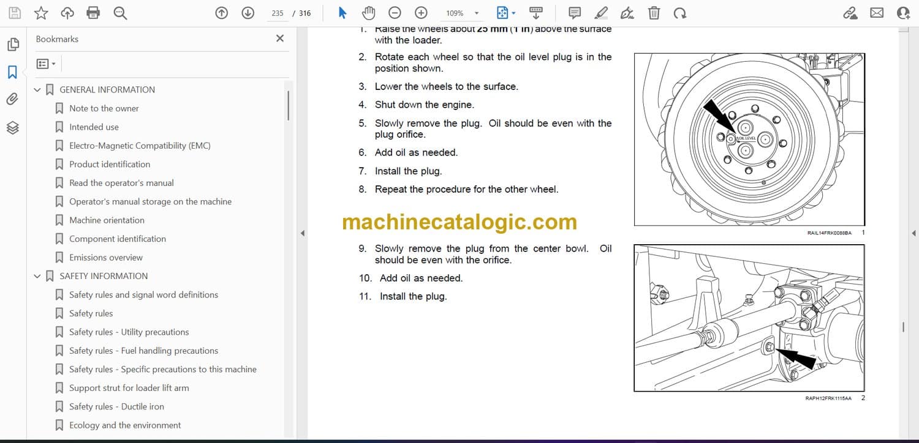Viewport: 919px width, 443px height.
Task: Delete the page with the trash icon
Action: [654, 13]
